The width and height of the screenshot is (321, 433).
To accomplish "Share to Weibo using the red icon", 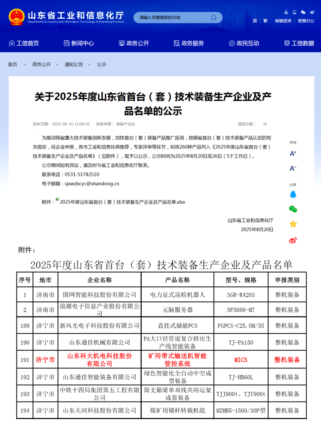I will (293, 240).
